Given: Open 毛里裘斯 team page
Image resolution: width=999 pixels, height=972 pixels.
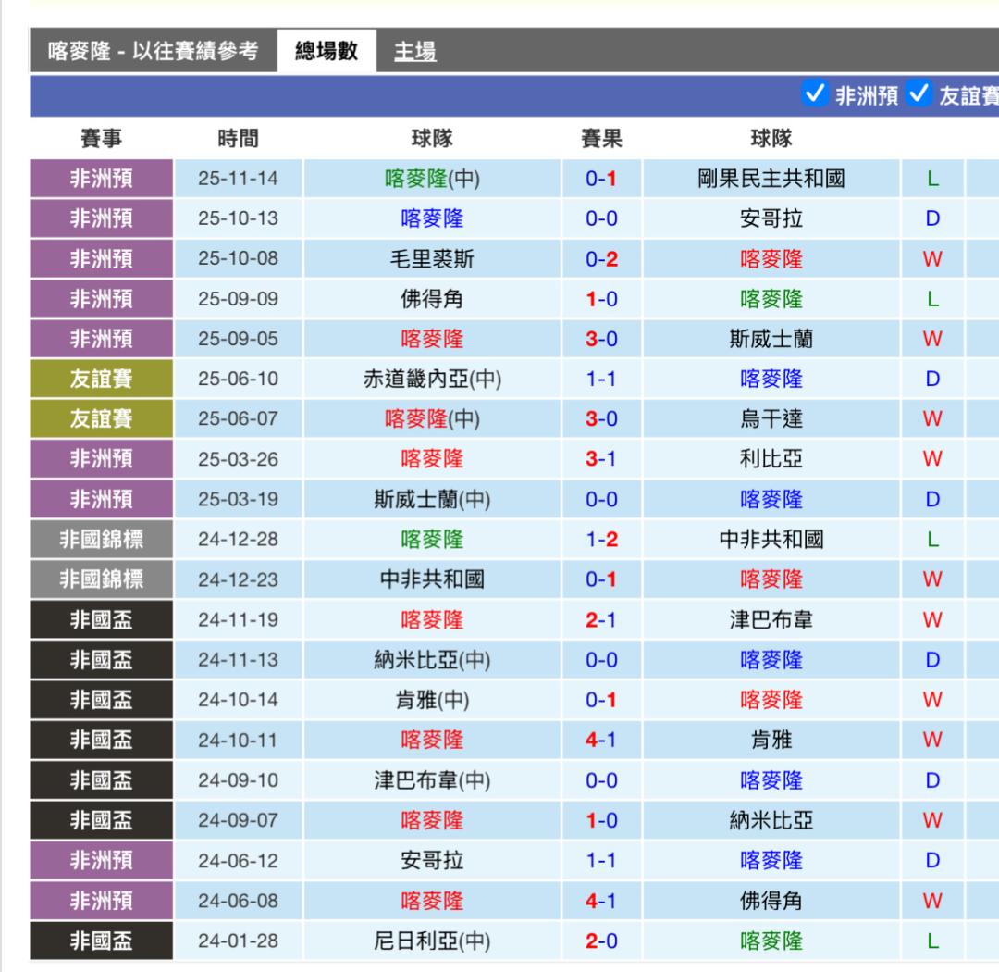Looking at the screenshot, I should [x=432, y=259].
